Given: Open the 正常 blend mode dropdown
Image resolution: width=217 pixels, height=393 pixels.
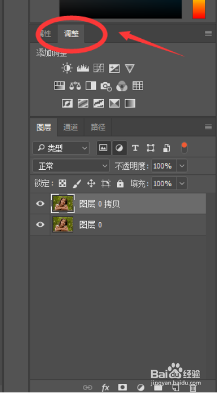Looking at the screenshot, I should [x=71, y=166].
